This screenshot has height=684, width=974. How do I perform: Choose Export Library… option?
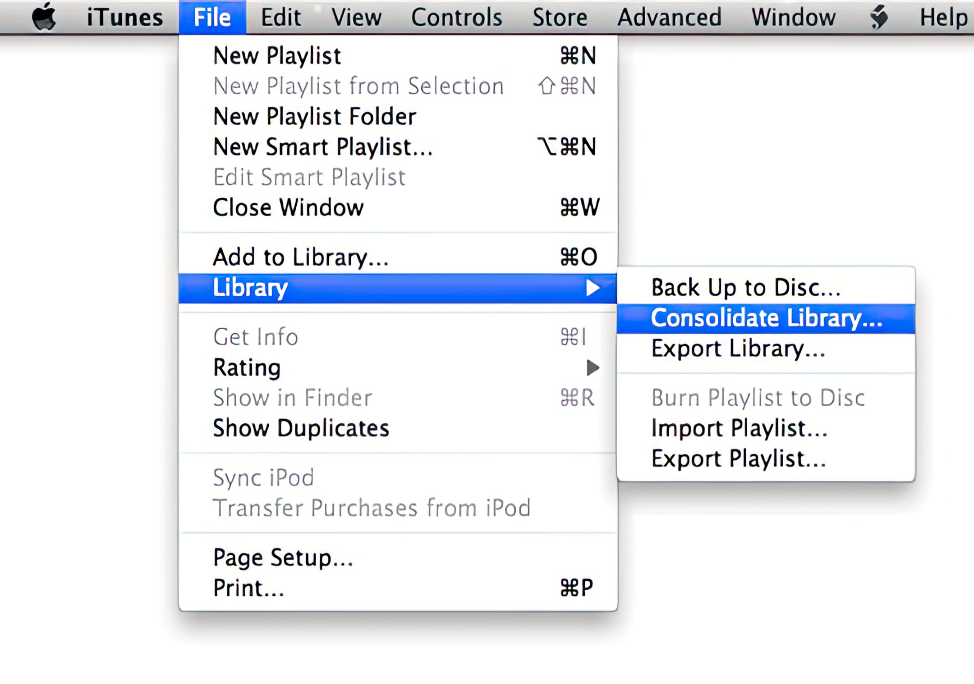(766, 349)
